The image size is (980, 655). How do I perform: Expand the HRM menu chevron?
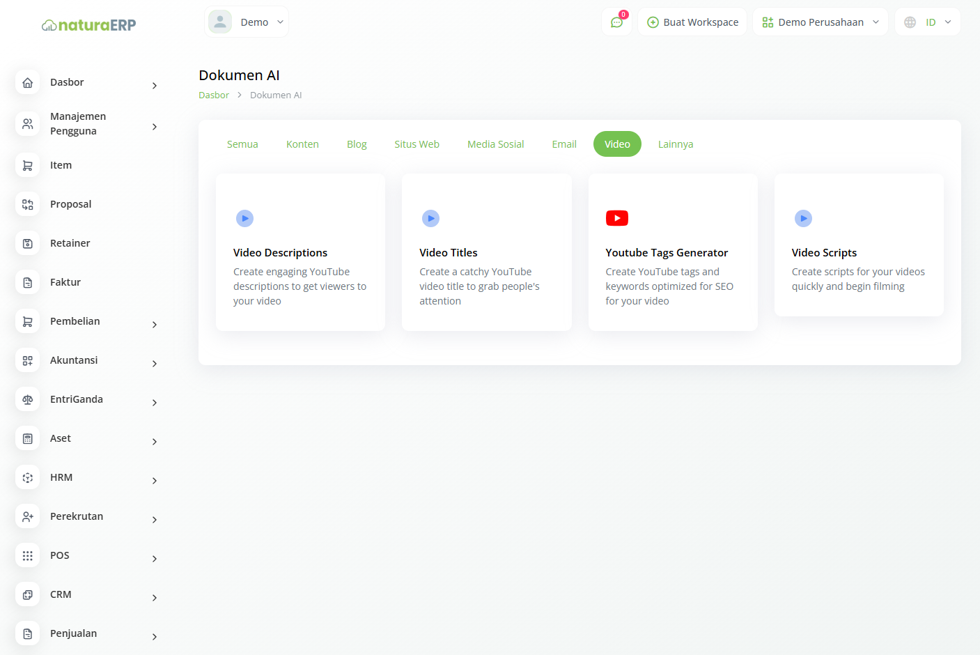pyautogui.click(x=155, y=481)
